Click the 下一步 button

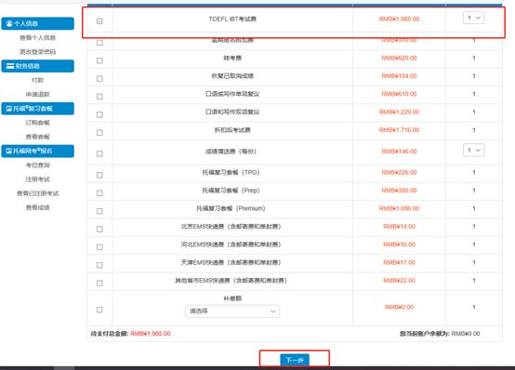click(295, 360)
